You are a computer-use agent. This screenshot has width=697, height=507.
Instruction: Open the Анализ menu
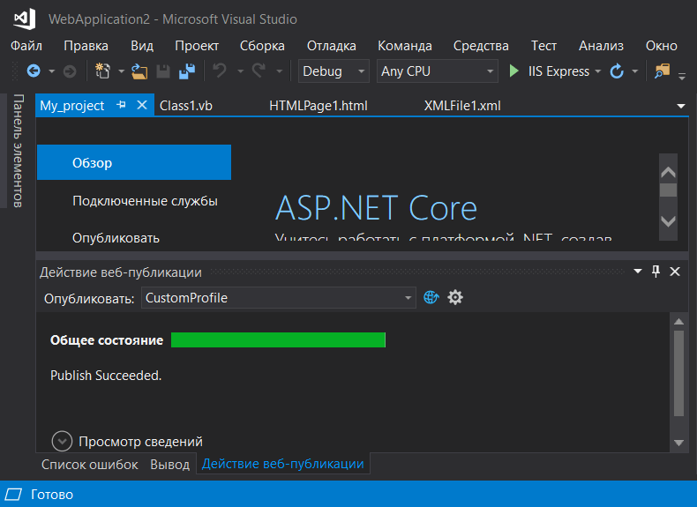pos(601,46)
